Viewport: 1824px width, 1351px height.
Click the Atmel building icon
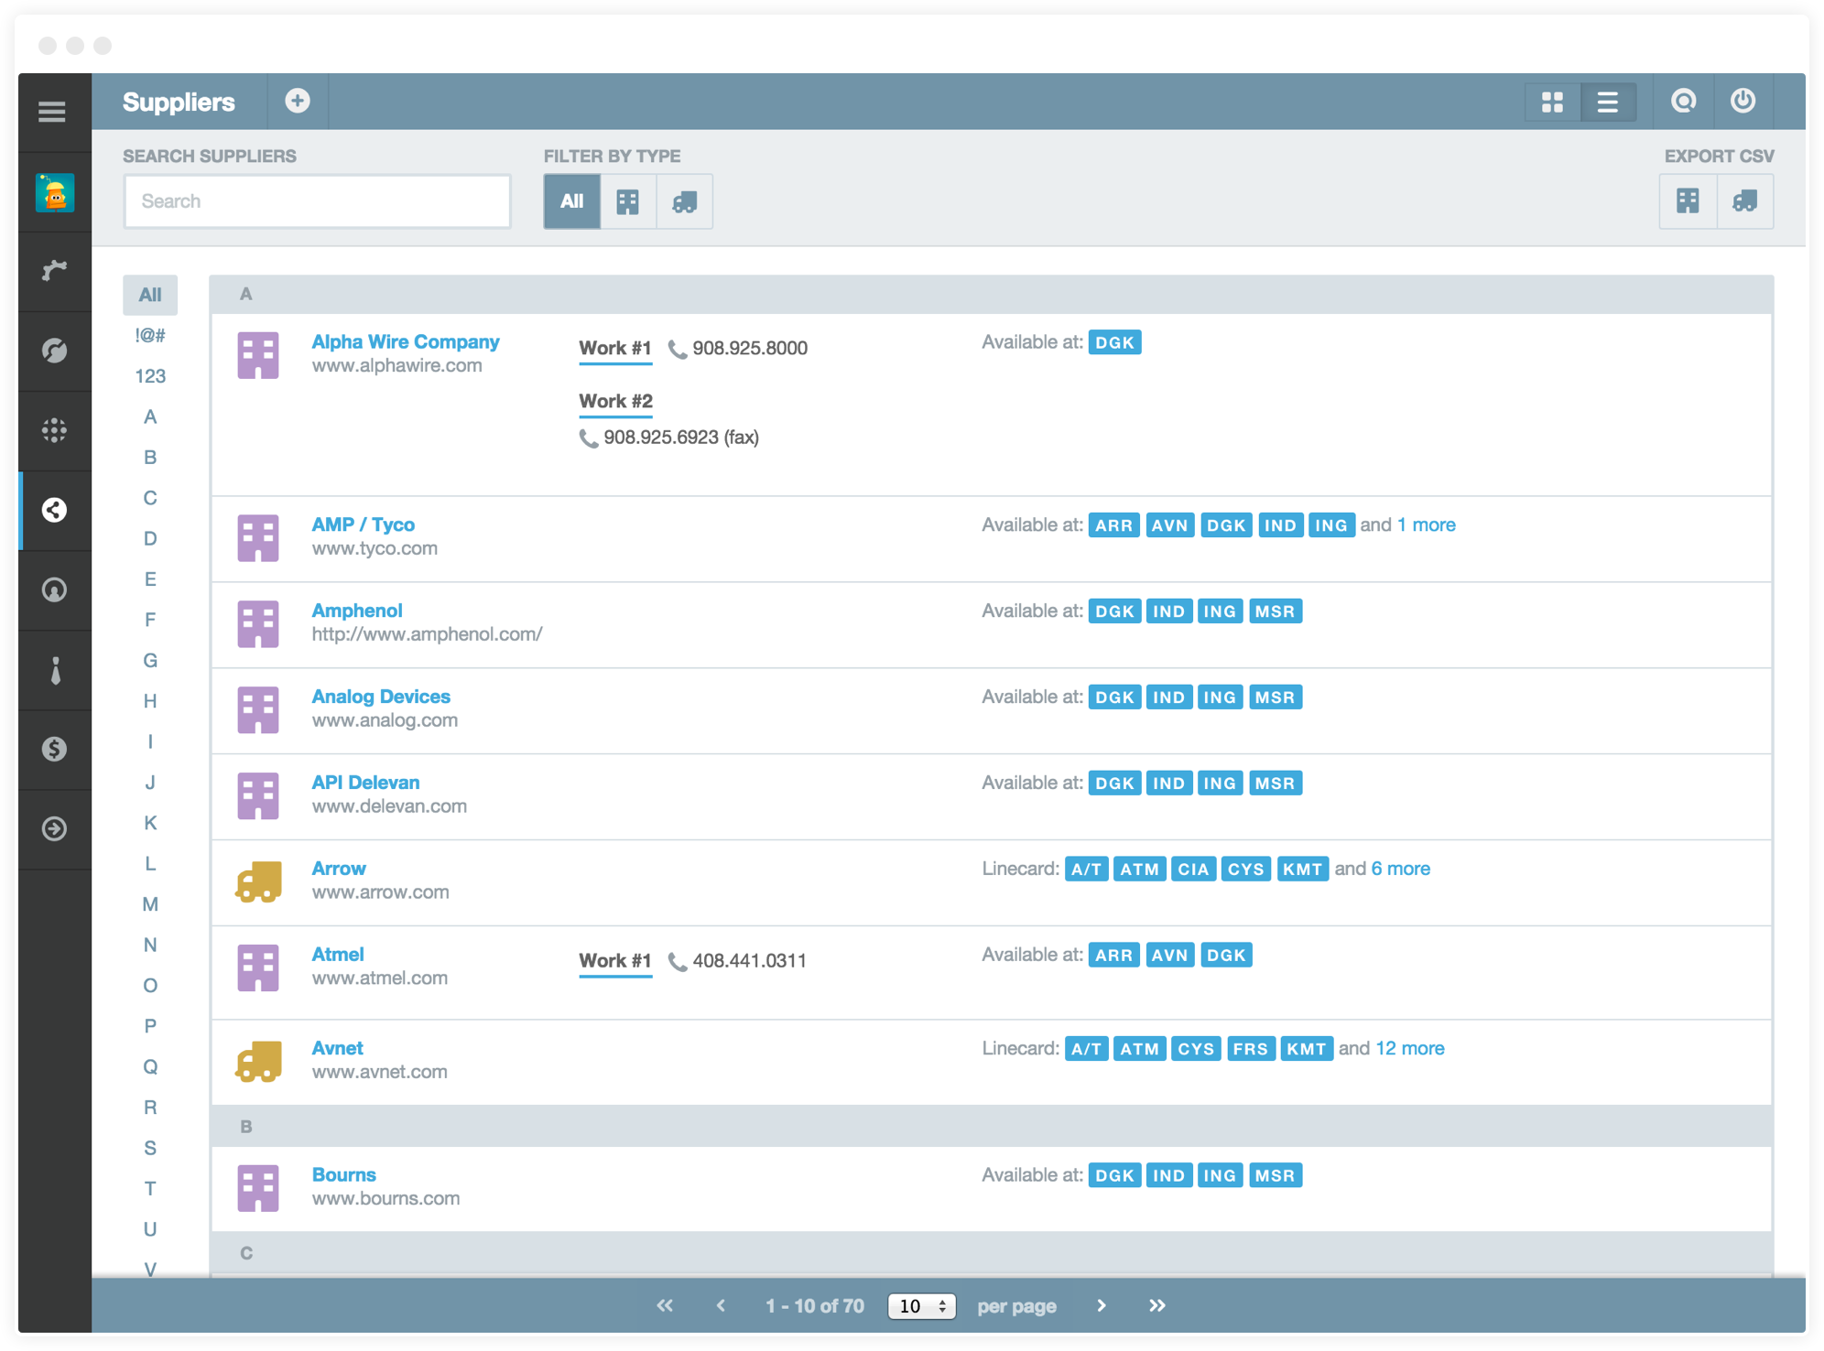258,967
